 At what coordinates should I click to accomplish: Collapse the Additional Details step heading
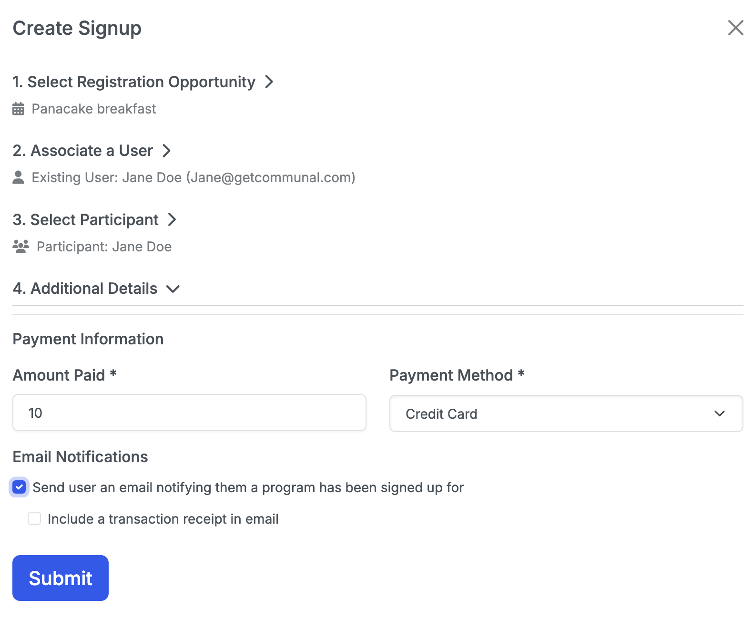click(x=85, y=289)
